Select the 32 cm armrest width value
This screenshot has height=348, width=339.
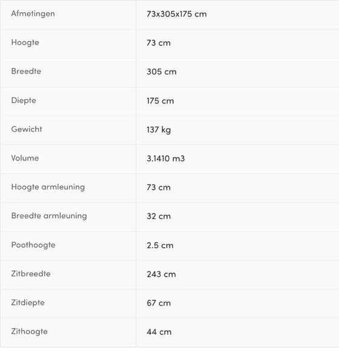(x=159, y=216)
